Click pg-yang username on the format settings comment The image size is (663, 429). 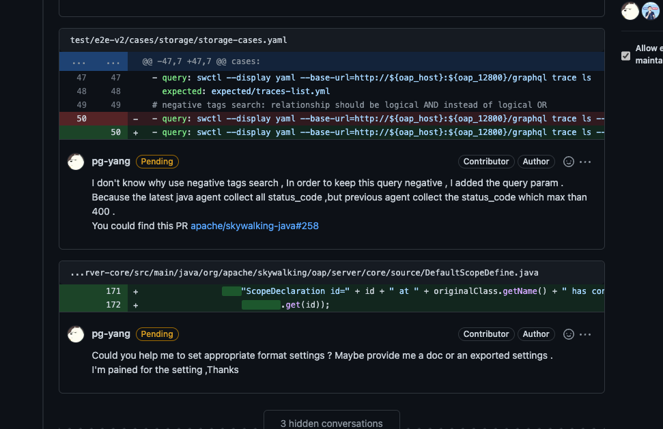(111, 334)
